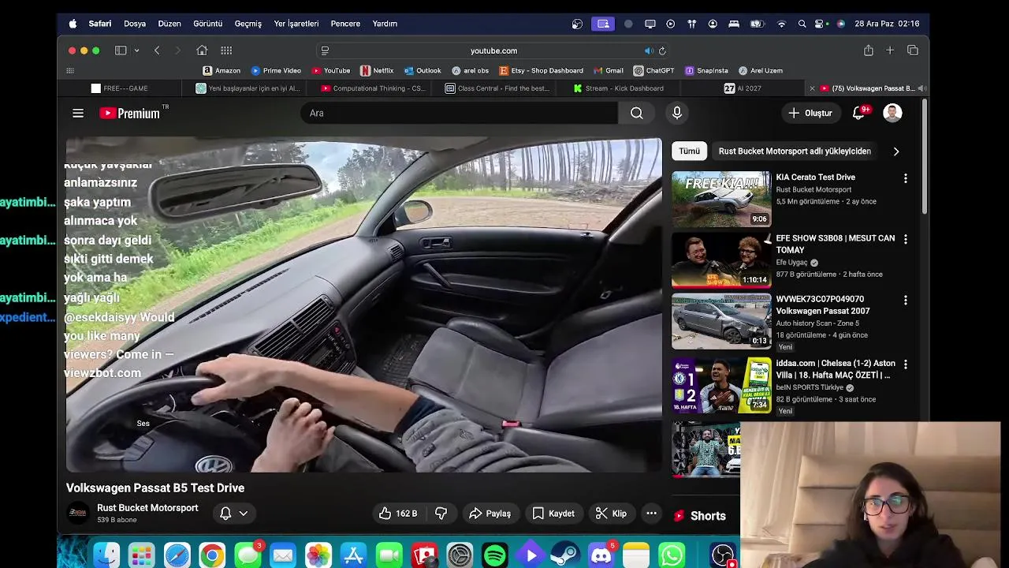Open the Dosya menu
The height and width of the screenshot is (568, 1009).
(x=135, y=24)
